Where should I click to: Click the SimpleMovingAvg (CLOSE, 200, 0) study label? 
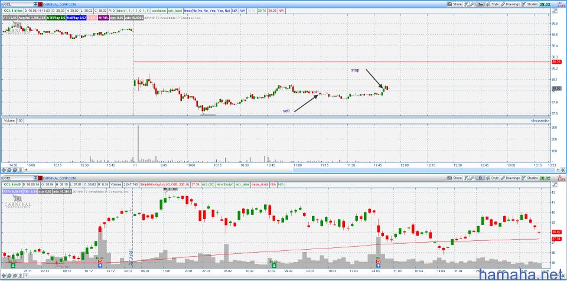(x=165, y=184)
